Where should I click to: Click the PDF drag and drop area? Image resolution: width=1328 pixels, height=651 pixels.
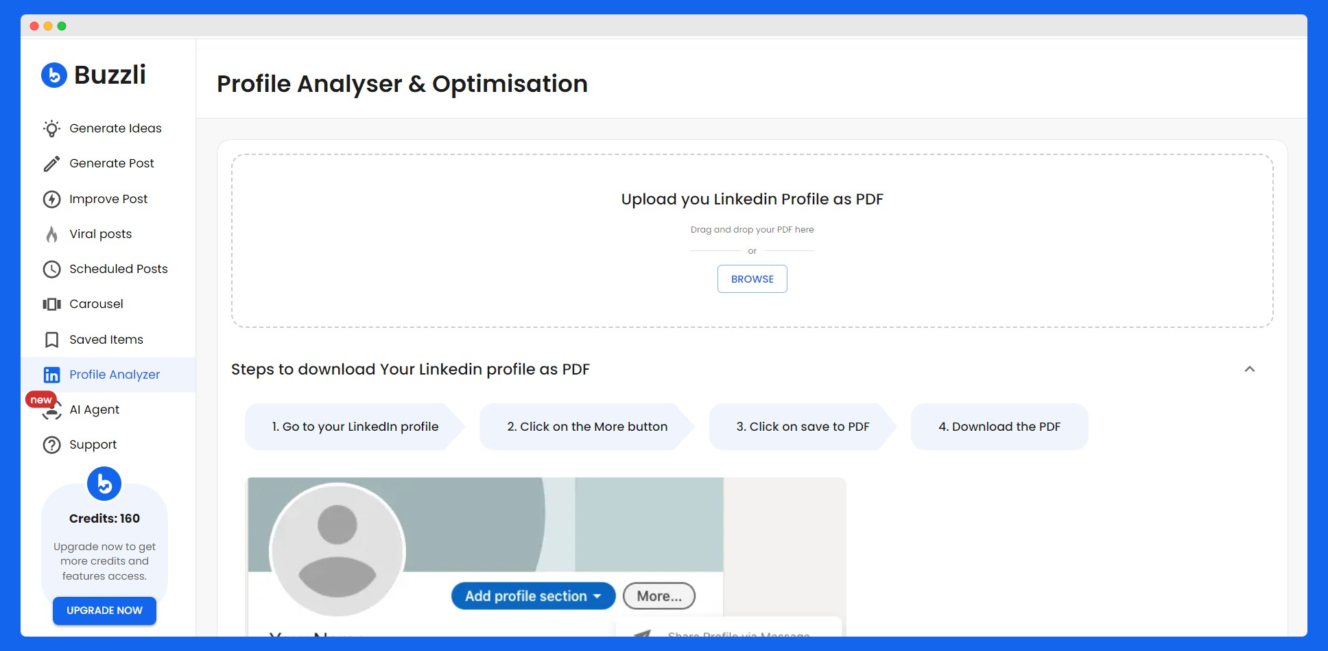click(752, 241)
